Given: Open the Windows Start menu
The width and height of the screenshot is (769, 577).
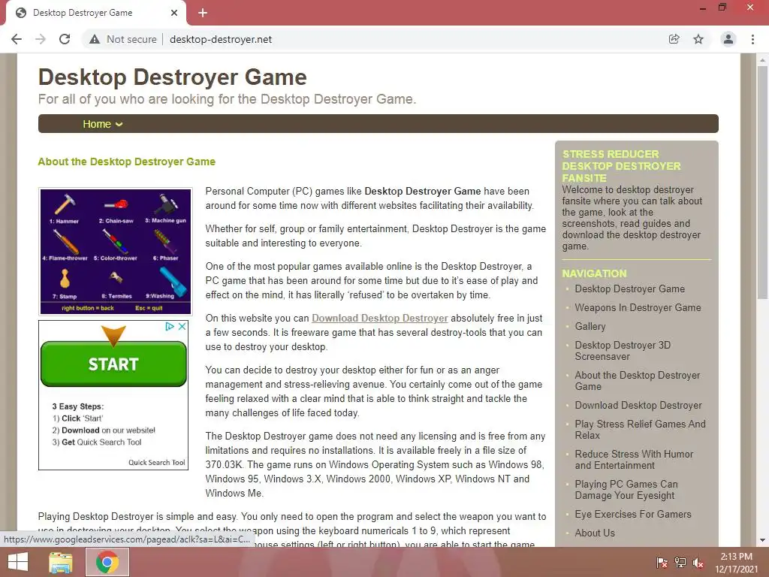Looking at the screenshot, I should tap(18, 562).
